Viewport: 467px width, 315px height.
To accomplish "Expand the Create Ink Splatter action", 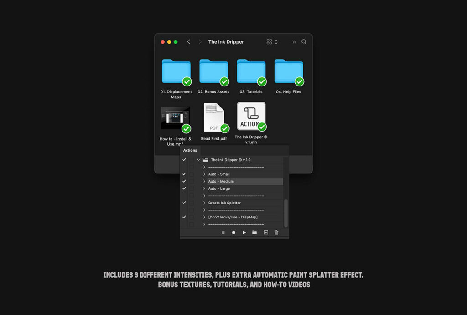I will 204,203.
